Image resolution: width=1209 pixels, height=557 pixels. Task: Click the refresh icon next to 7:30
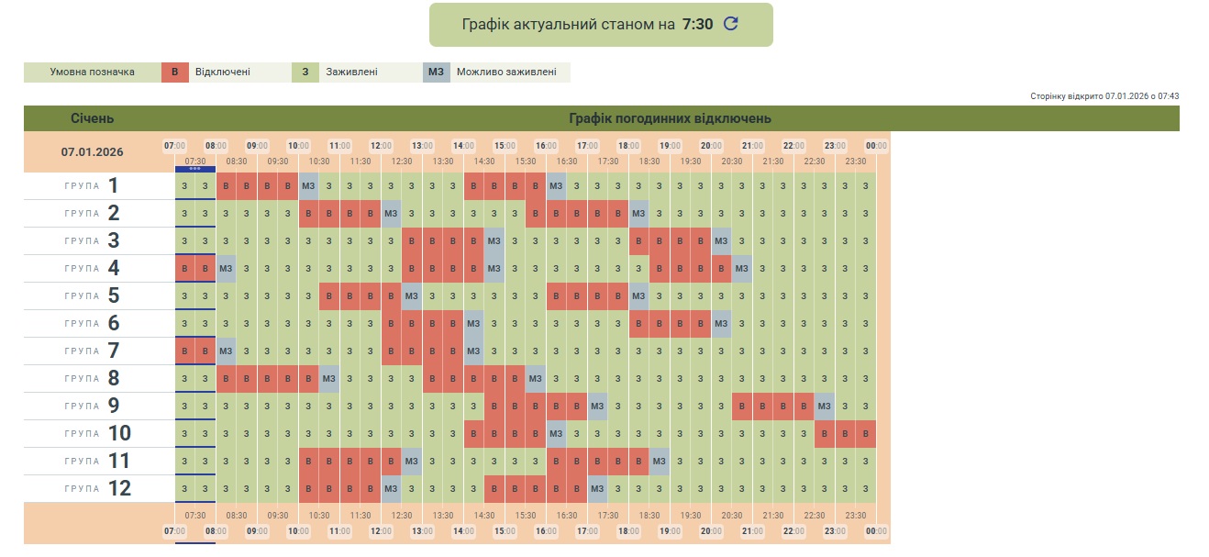[730, 25]
